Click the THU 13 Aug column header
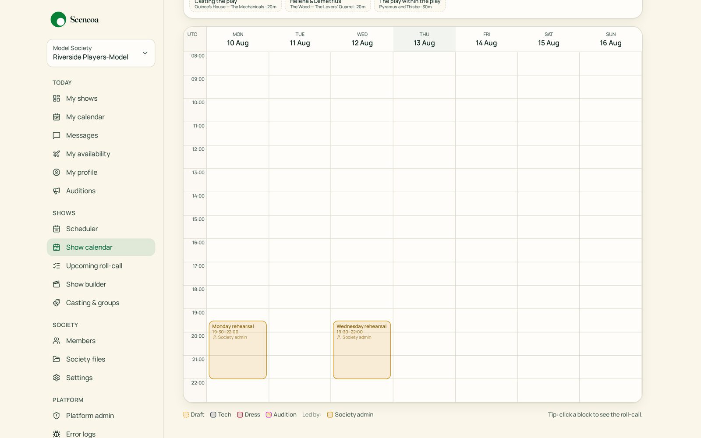Screen dimensions: 701x438 coord(425,39)
